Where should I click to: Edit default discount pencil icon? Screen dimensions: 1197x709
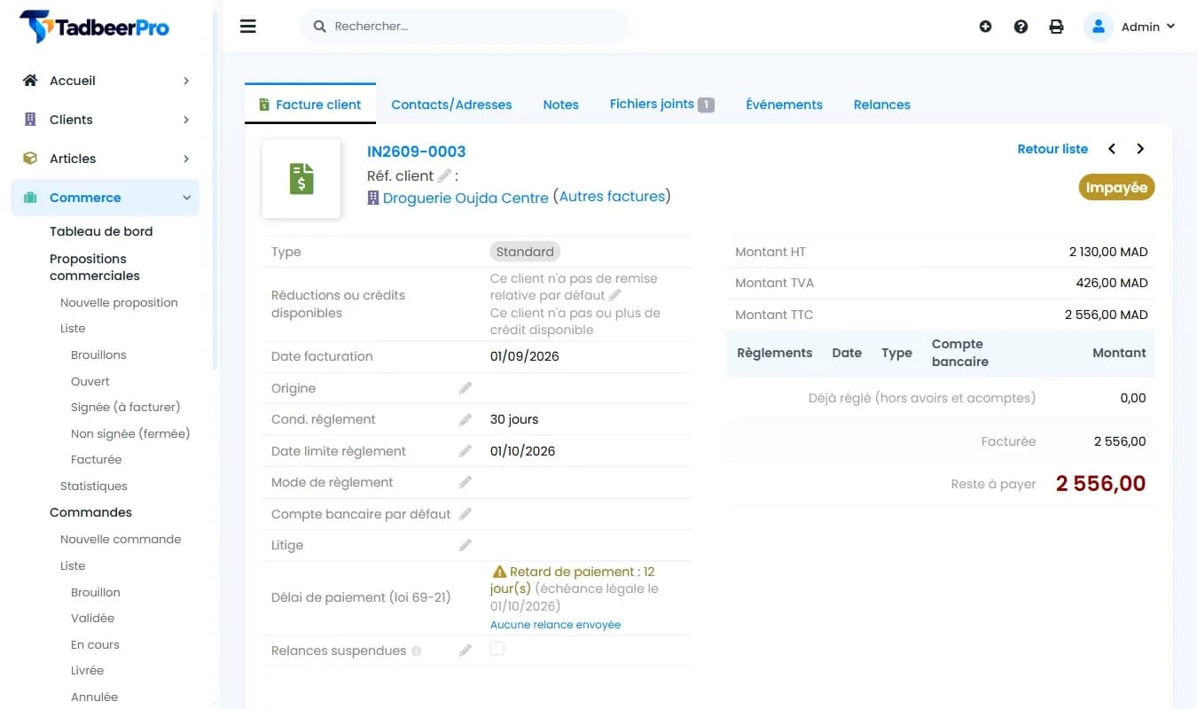(615, 295)
